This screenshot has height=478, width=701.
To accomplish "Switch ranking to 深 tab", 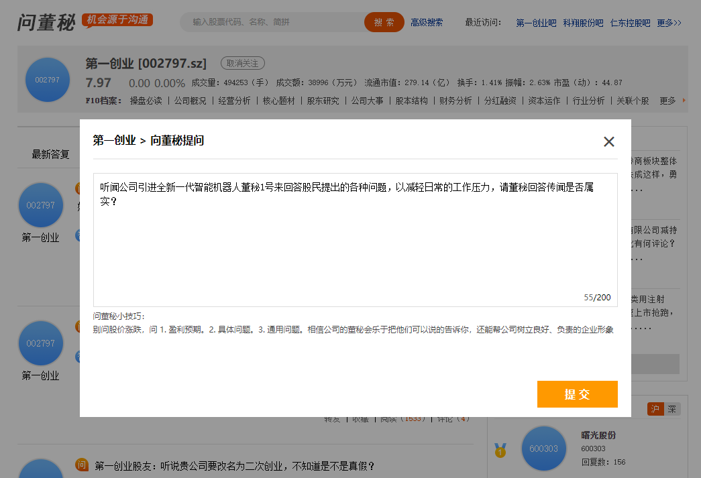I will (672, 409).
